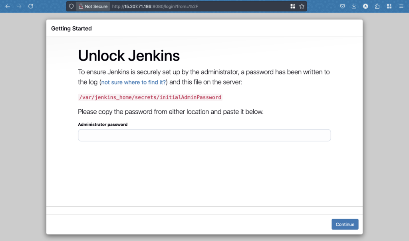Open the tracking protection shield icon
Viewport: 409px width, 241px height.
[x=71, y=6]
